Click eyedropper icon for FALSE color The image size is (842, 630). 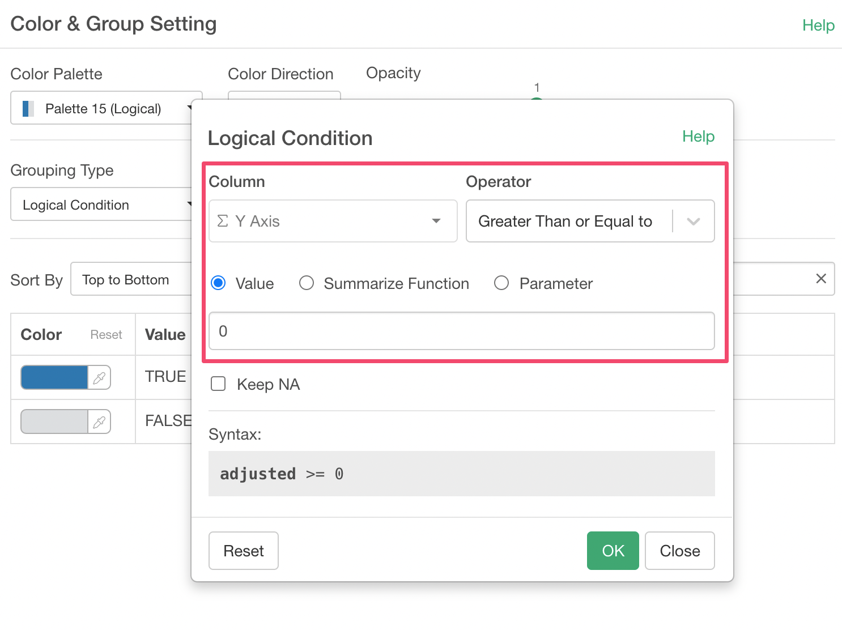coord(99,422)
